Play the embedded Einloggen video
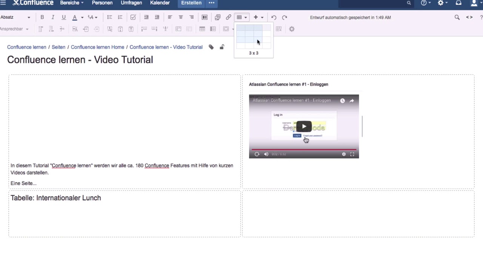Screen dimensions: 483x272 304,127
